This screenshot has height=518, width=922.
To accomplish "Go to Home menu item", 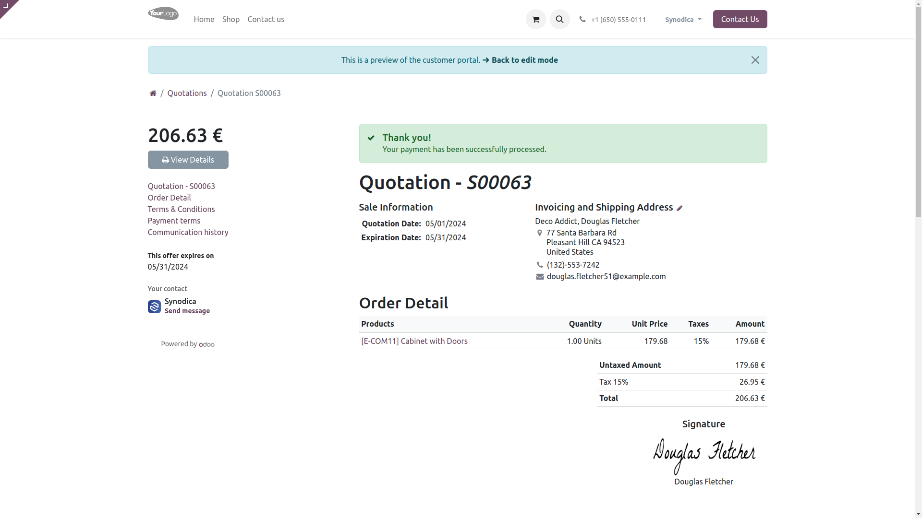I will coord(204,19).
